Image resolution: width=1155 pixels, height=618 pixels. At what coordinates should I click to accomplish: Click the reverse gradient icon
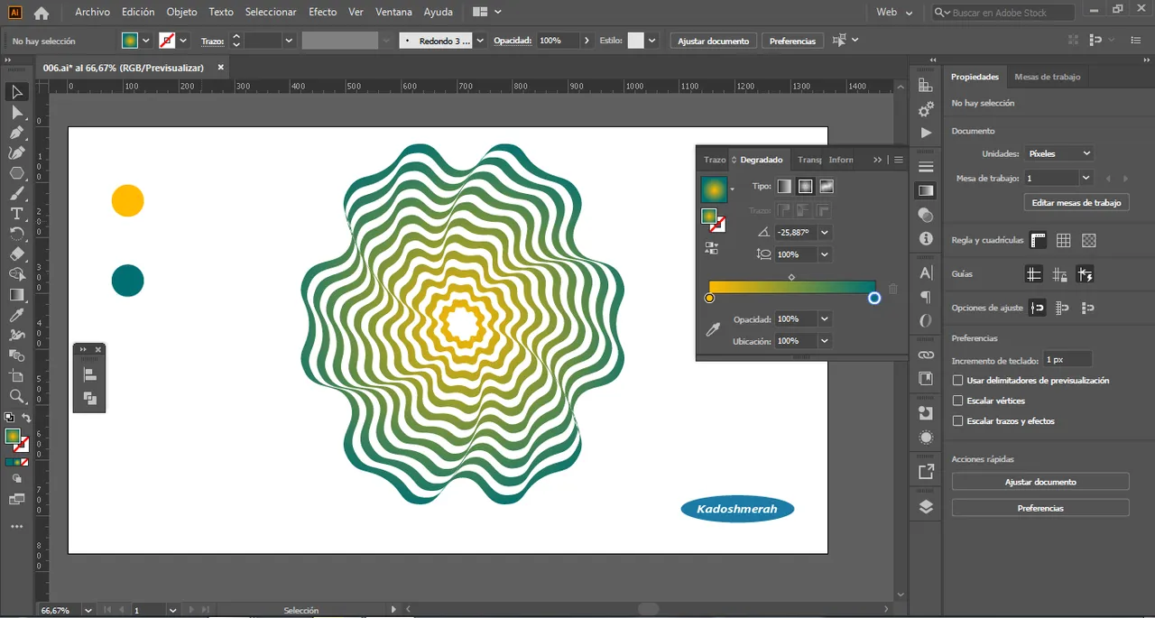pos(712,248)
